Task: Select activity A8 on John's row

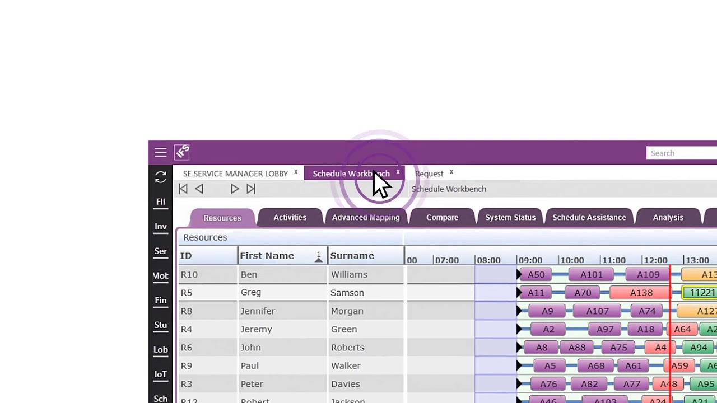Action: click(542, 348)
